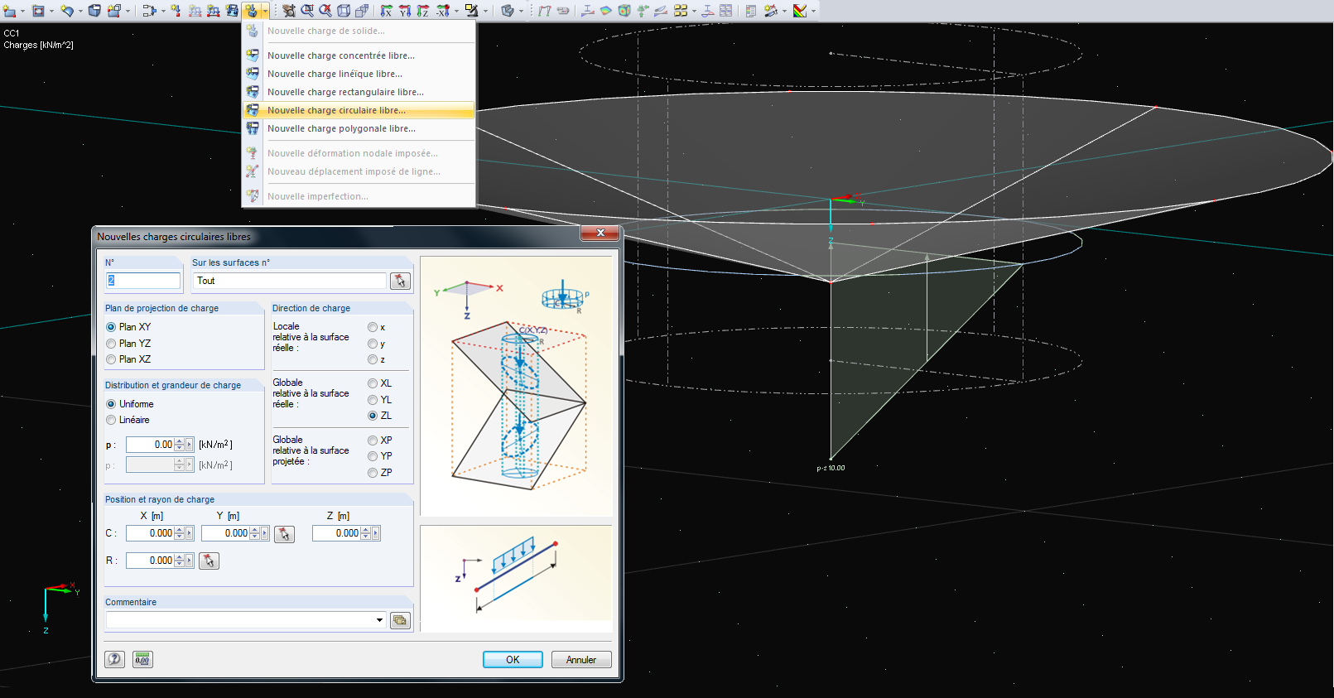This screenshot has height=698, width=1334.
Task: Expand the free load tool dropdown arrow
Action: pyautogui.click(x=264, y=11)
